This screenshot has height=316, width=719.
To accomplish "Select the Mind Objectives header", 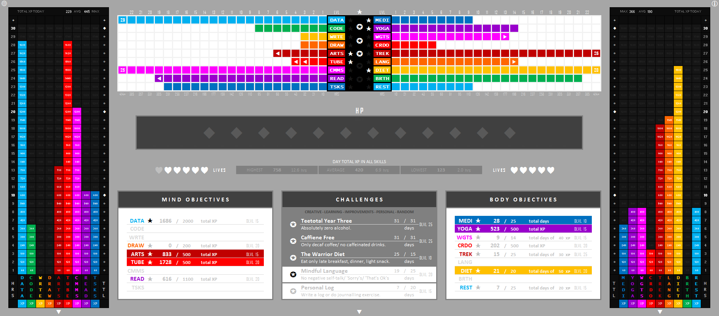I will tap(196, 200).
